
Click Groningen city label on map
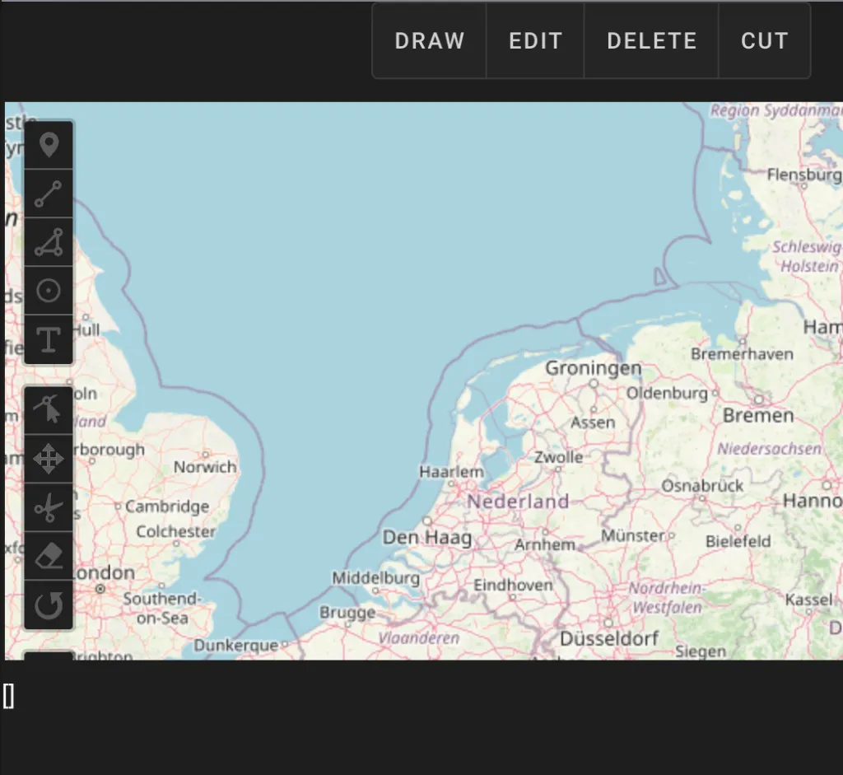click(593, 368)
